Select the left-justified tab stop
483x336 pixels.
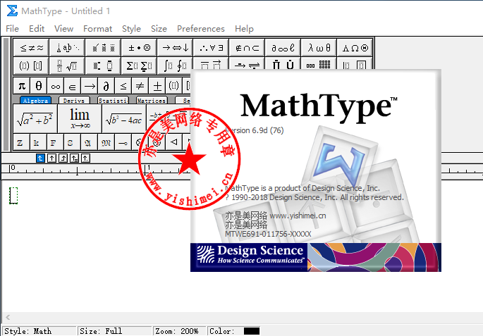(40, 158)
